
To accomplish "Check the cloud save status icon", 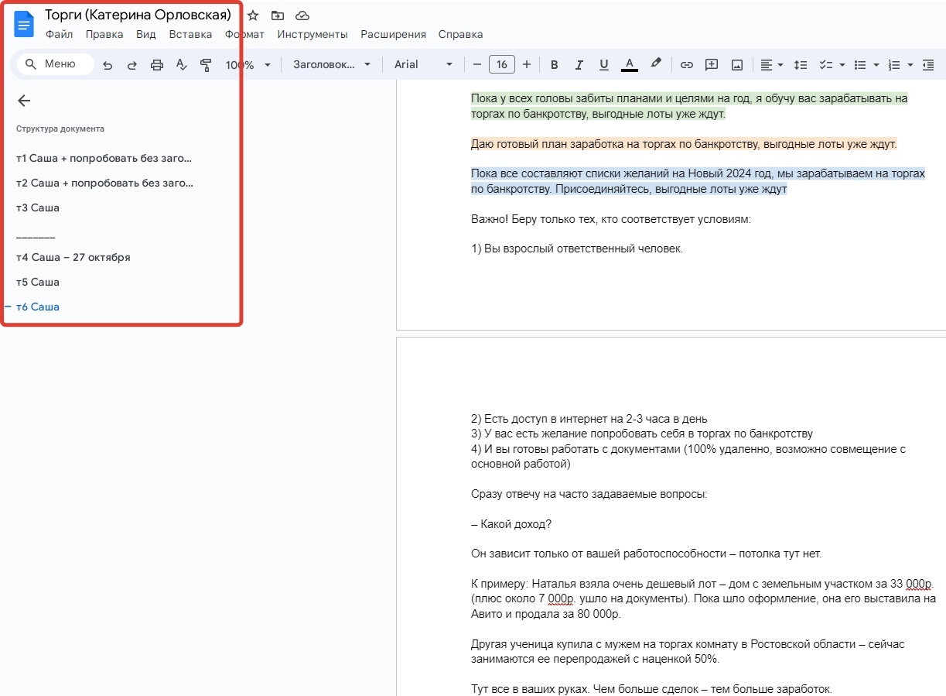I will point(302,15).
